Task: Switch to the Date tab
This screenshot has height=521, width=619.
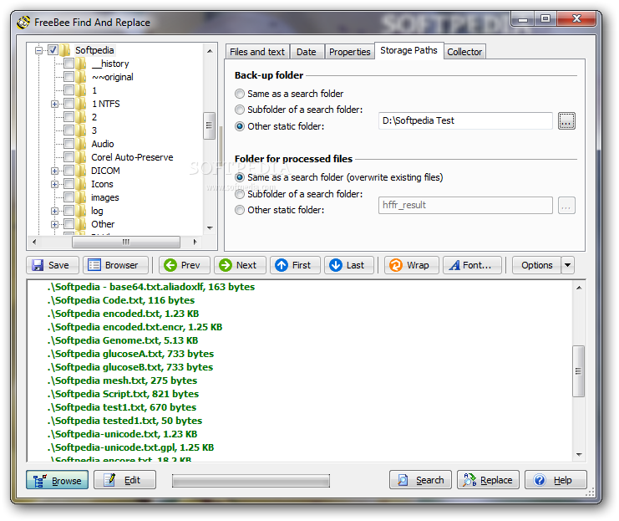Action: [307, 52]
